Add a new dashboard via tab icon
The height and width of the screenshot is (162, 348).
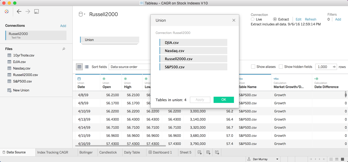point(208,153)
